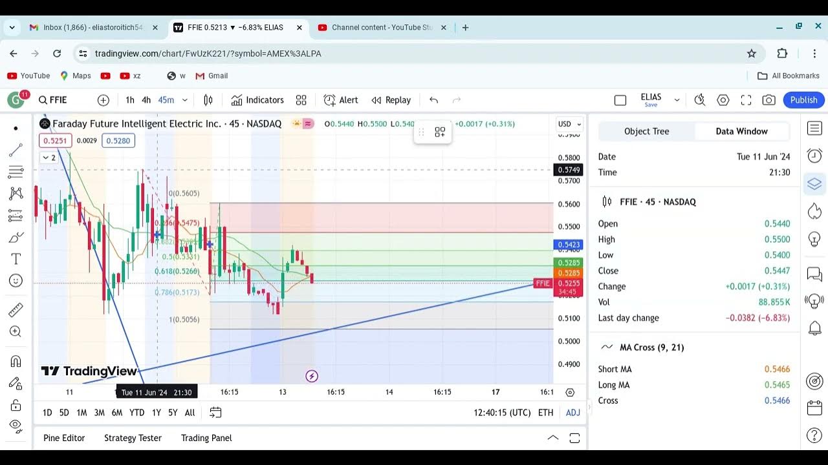Switch to Data Window tab
The image size is (828, 465).
pyautogui.click(x=741, y=131)
